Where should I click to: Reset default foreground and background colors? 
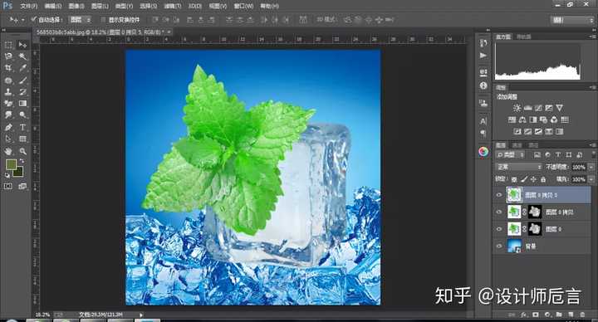[x=7, y=175]
